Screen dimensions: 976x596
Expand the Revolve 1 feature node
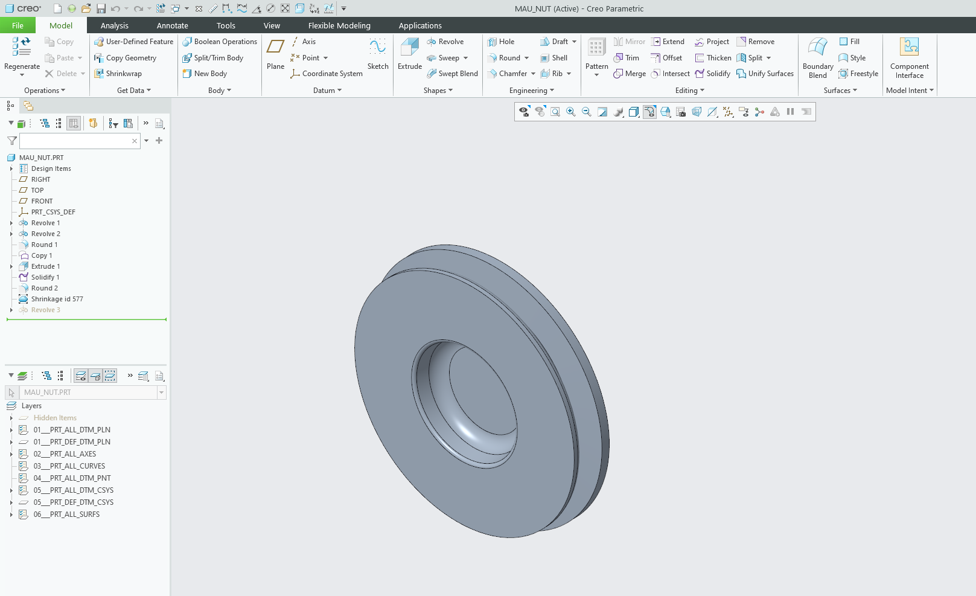[x=11, y=223]
